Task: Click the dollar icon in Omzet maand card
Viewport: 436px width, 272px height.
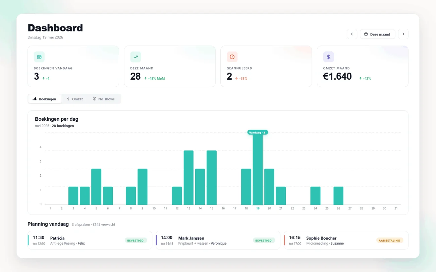Action: pos(329,57)
